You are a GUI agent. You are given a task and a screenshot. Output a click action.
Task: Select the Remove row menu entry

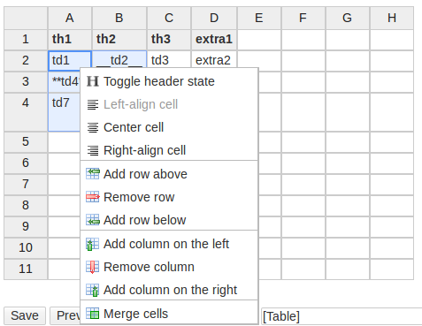[x=169, y=197]
